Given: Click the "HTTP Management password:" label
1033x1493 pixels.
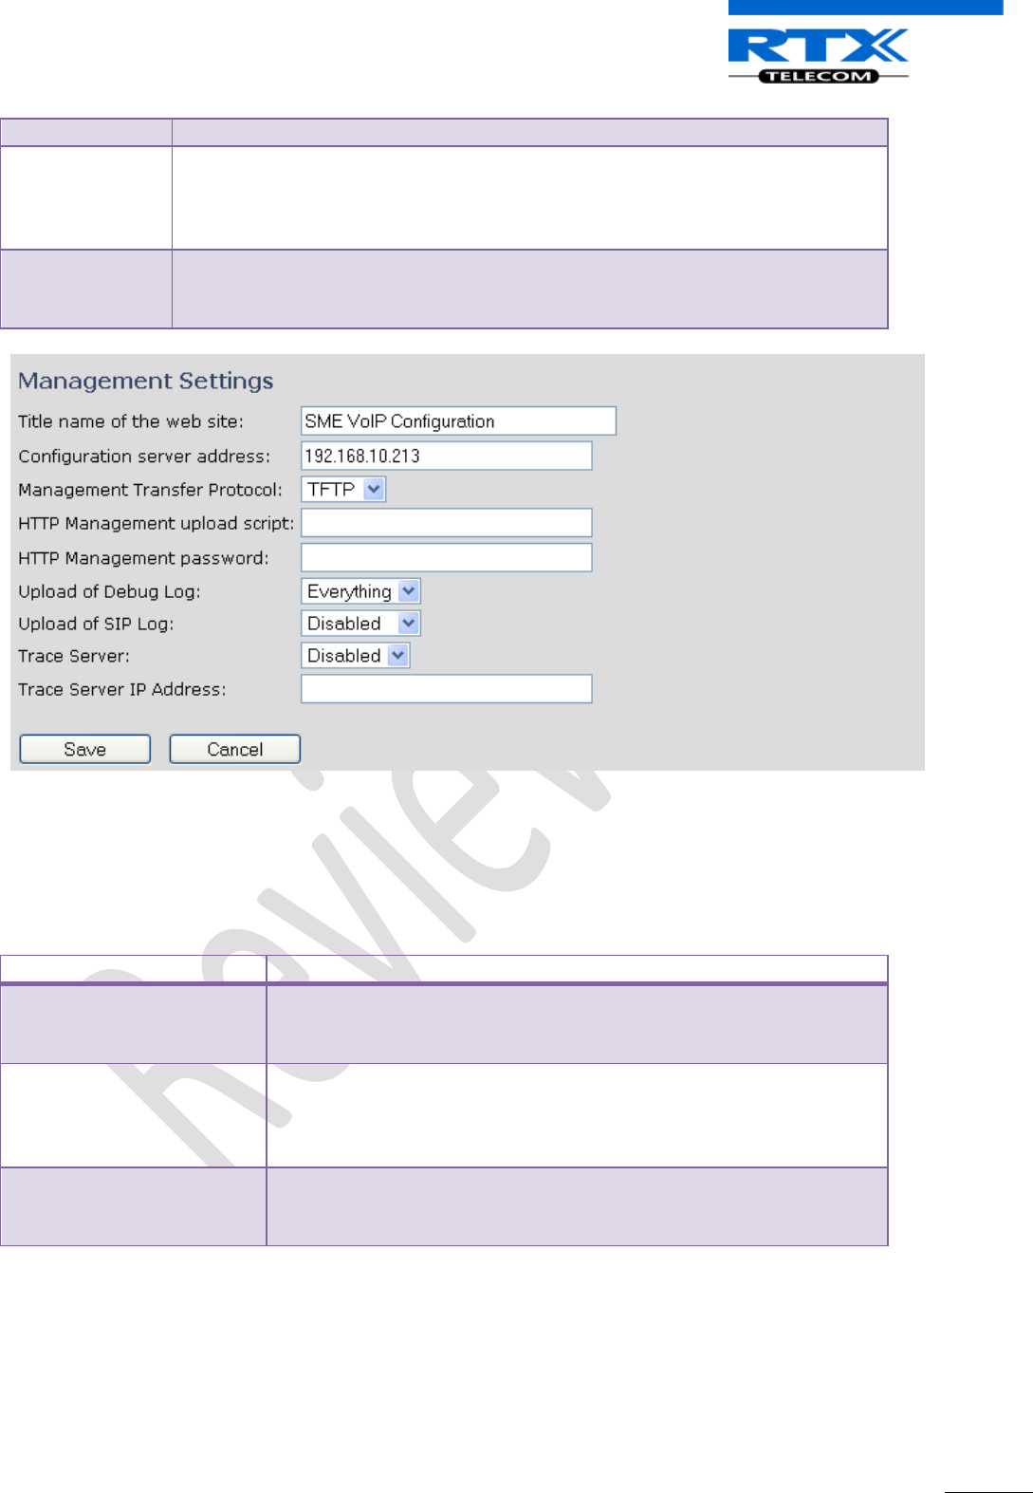Looking at the screenshot, I should point(143,558).
